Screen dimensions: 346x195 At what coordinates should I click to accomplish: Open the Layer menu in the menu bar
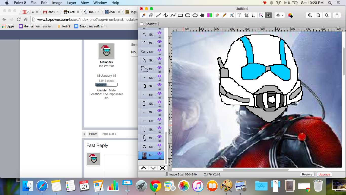coord(72,3)
